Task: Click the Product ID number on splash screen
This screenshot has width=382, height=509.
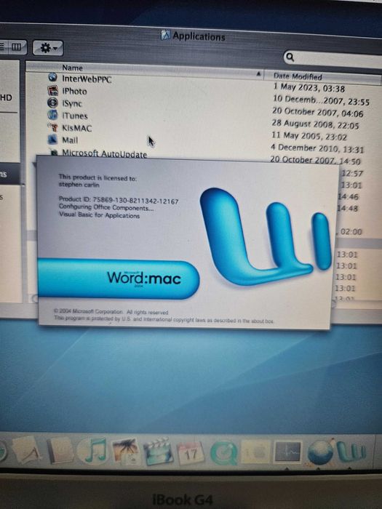Action: tap(136, 201)
